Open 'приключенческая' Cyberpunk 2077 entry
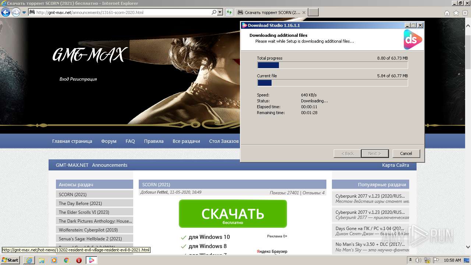Screen dimensions: 471x265 click(x=371, y=215)
